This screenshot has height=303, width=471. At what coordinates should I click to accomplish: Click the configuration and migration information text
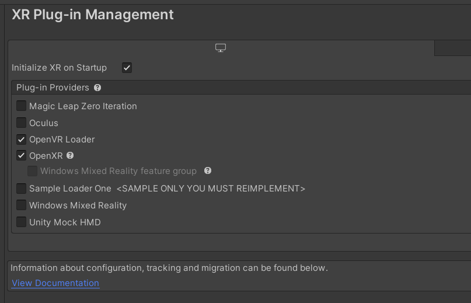point(169,269)
